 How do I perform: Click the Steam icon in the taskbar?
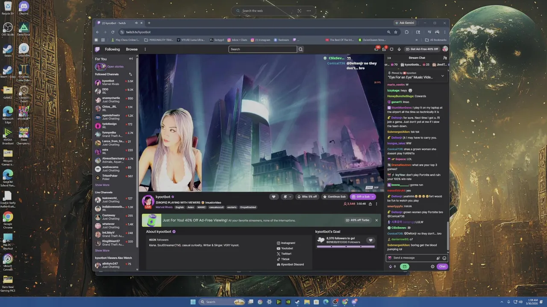(297, 302)
